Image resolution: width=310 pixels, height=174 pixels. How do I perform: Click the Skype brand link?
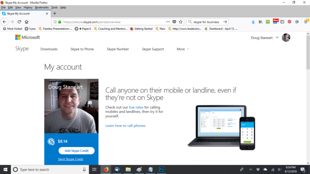coord(22,48)
